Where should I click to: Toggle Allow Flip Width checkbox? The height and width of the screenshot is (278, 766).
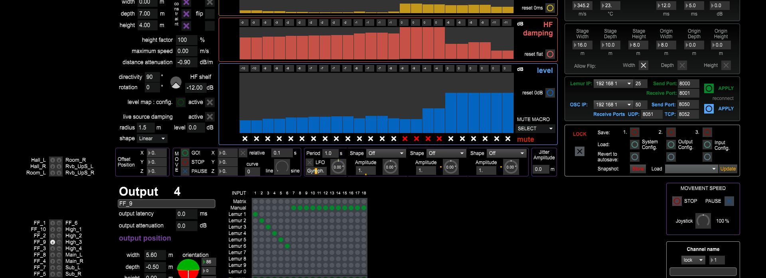pyautogui.click(x=643, y=65)
